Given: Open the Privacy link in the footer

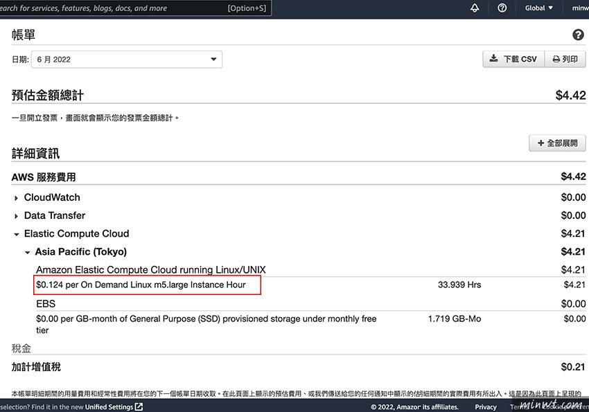Looking at the screenshot, I should click(x=485, y=406).
